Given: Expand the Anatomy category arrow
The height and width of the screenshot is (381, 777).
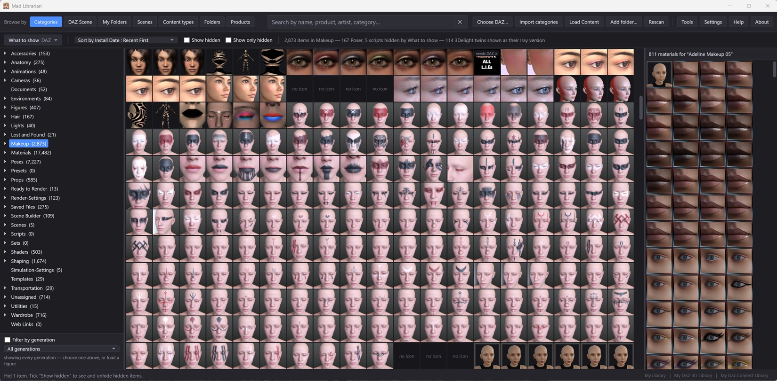Looking at the screenshot, I should 5,62.
